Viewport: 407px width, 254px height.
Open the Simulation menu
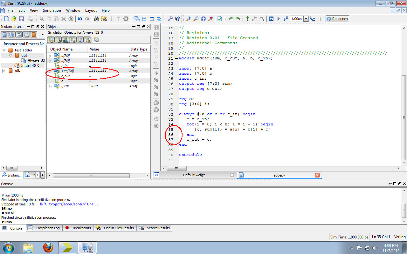click(x=52, y=10)
